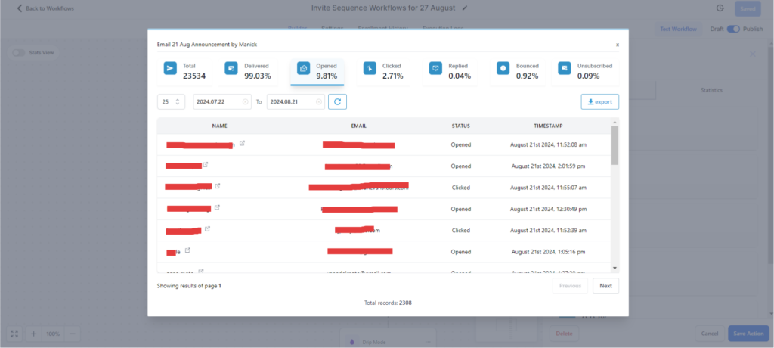Screen dimensions: 774x348
Task: Select the Drip Mode workflow node
Action: 388,339
